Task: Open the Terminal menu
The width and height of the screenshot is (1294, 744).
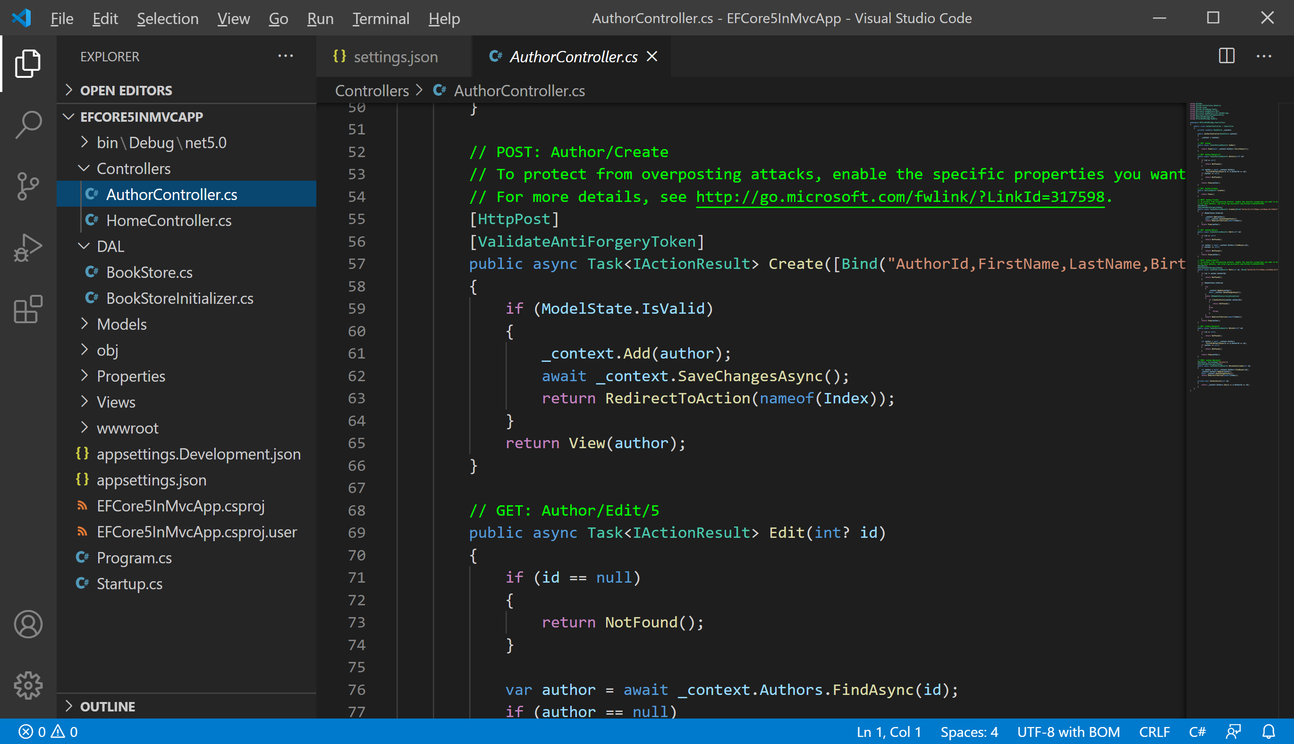Action: point(381,19)
